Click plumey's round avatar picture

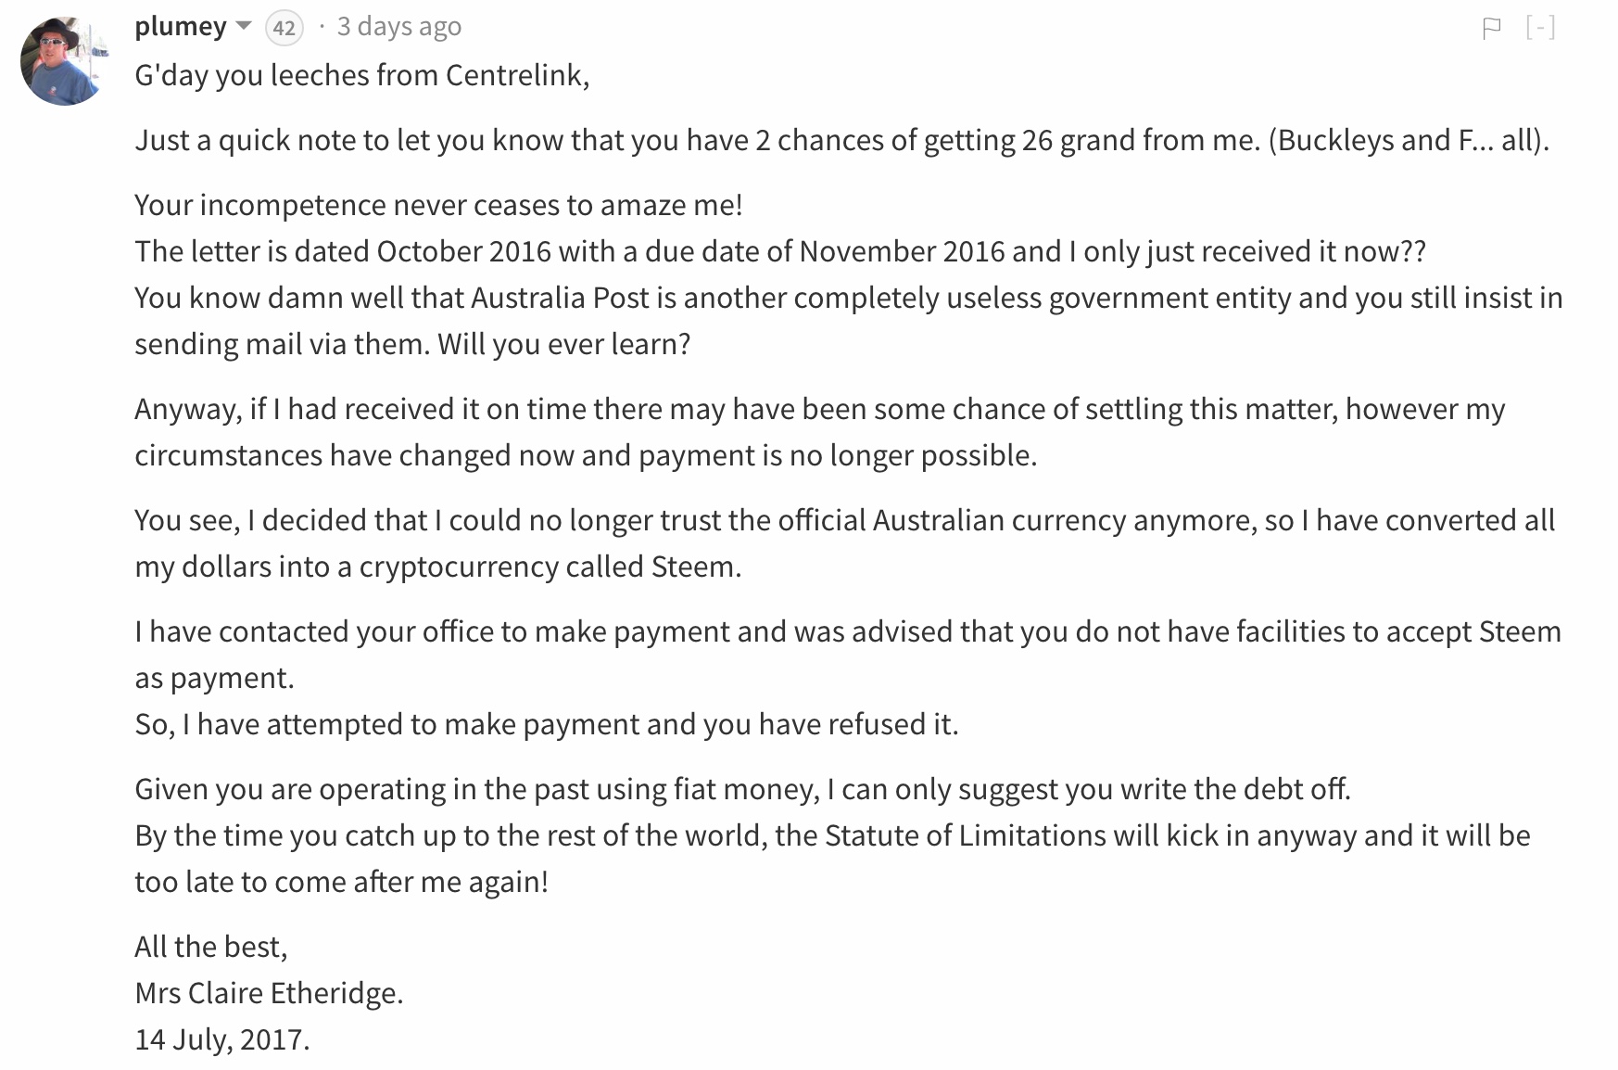(64, 61)
